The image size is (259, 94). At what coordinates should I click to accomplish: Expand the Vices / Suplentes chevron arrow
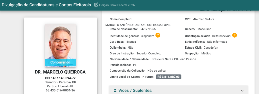point(242,91)
